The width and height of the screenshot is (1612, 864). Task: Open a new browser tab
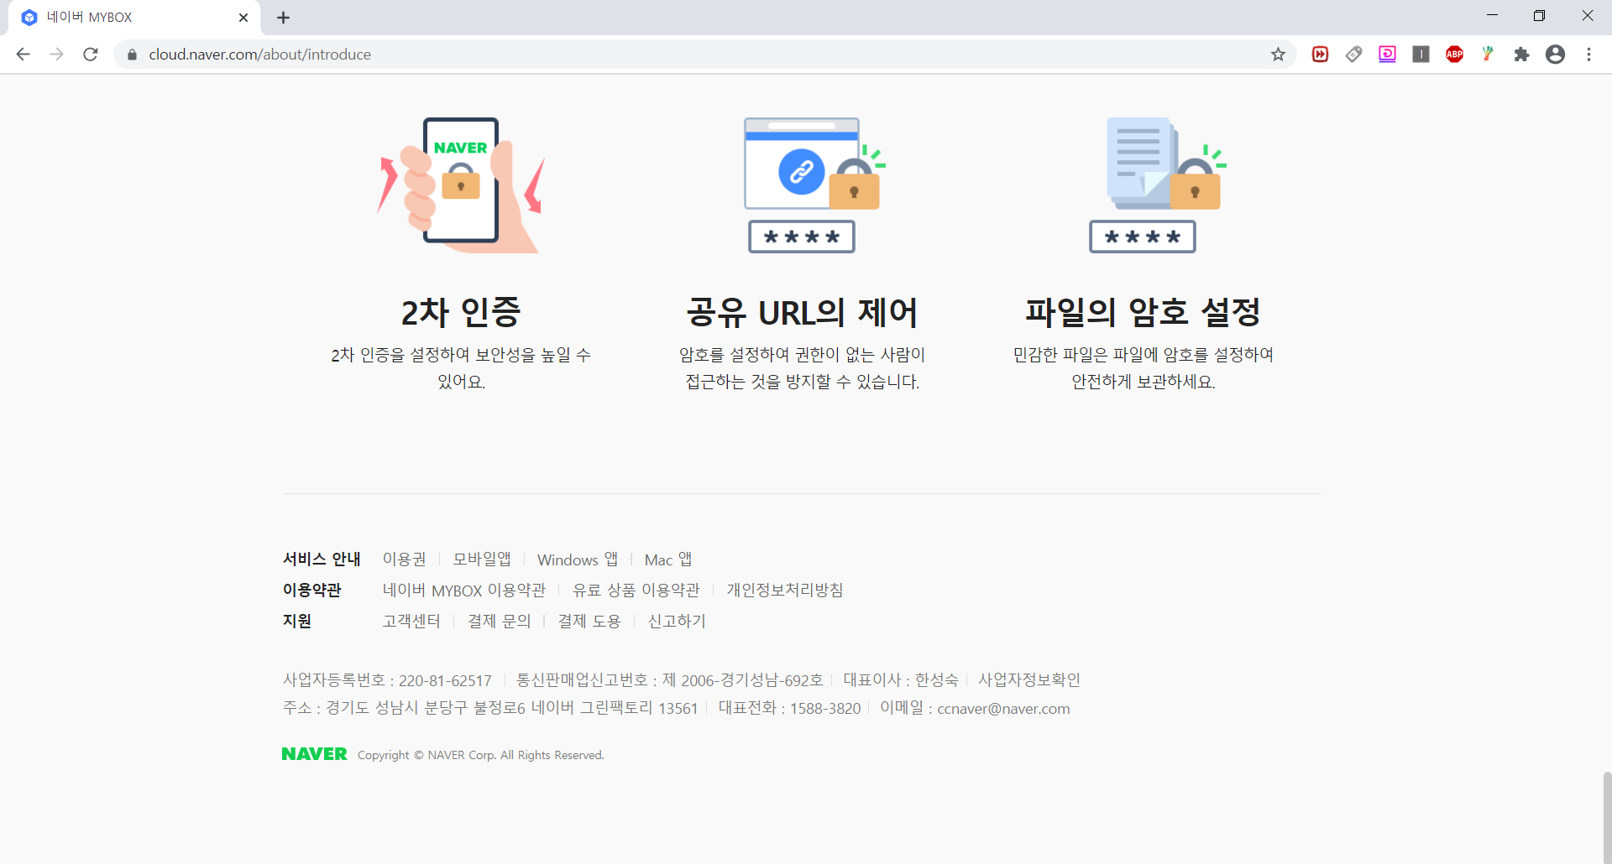click(x=283, y=18)
